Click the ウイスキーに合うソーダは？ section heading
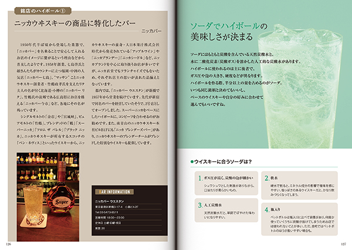 click(223, 161)
